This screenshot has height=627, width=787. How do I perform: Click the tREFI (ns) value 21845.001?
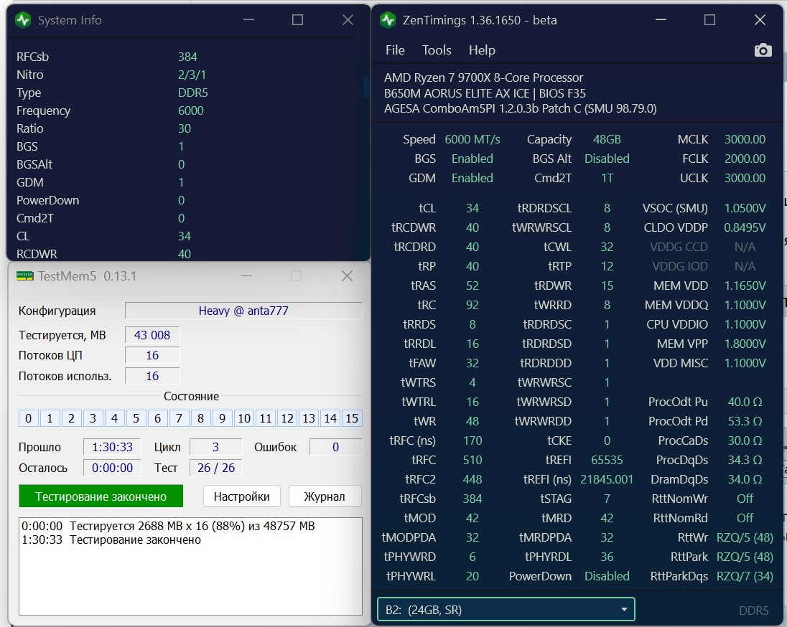pos(607,479)
